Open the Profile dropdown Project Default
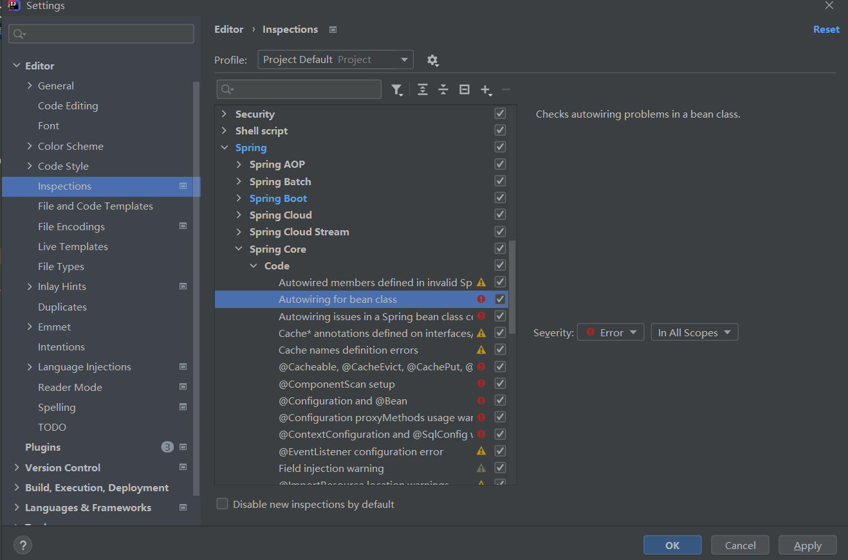 point(335,60)
